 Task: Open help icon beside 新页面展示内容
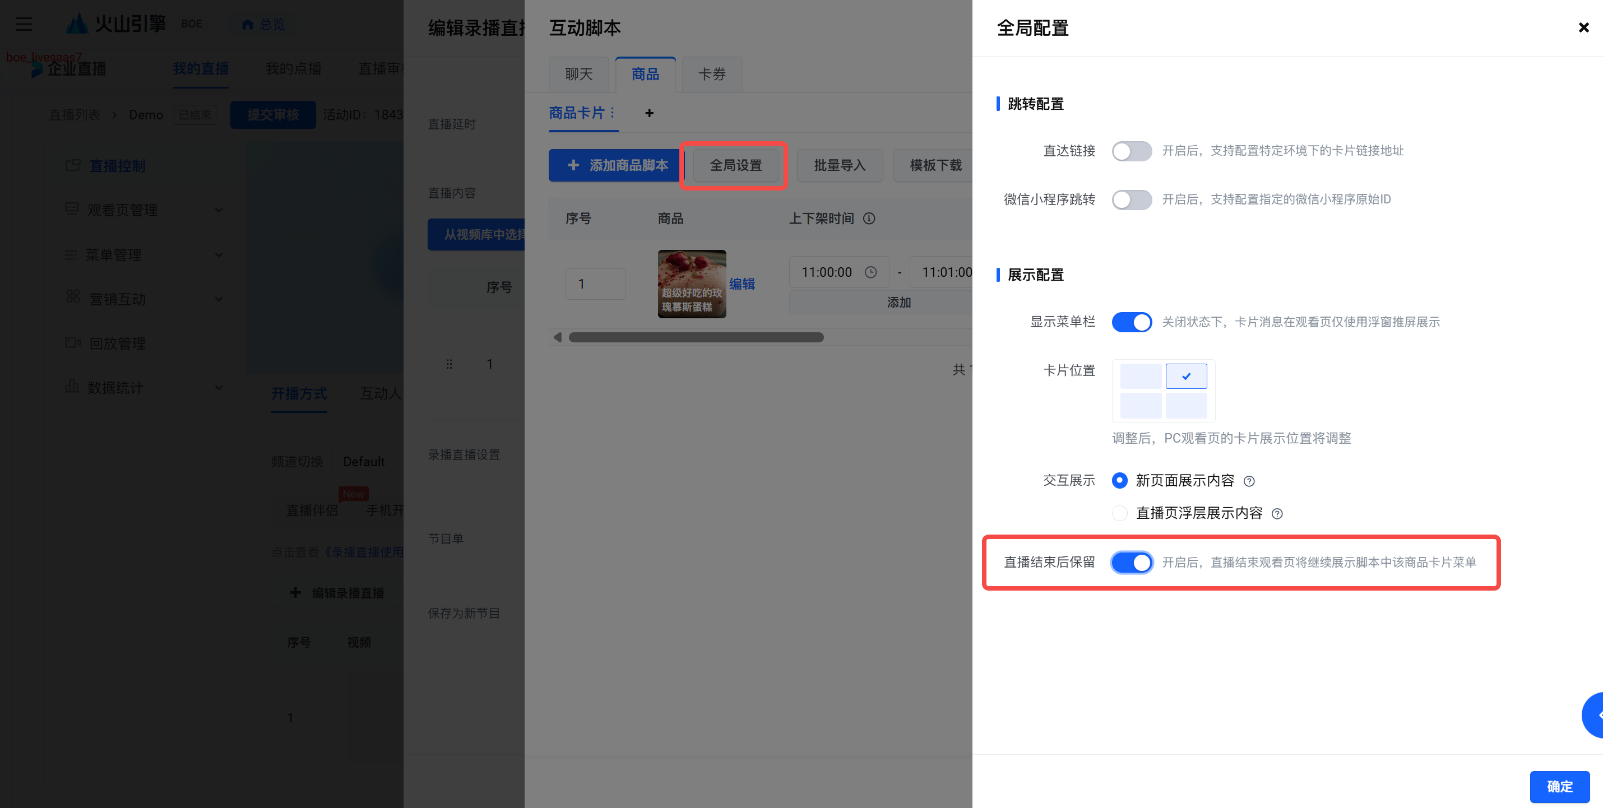coord(1248,481)
